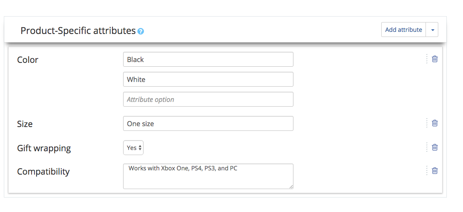Focus the Black color option field
The width and height of the screenshot is (463, 212).
[x=208, y=59]
